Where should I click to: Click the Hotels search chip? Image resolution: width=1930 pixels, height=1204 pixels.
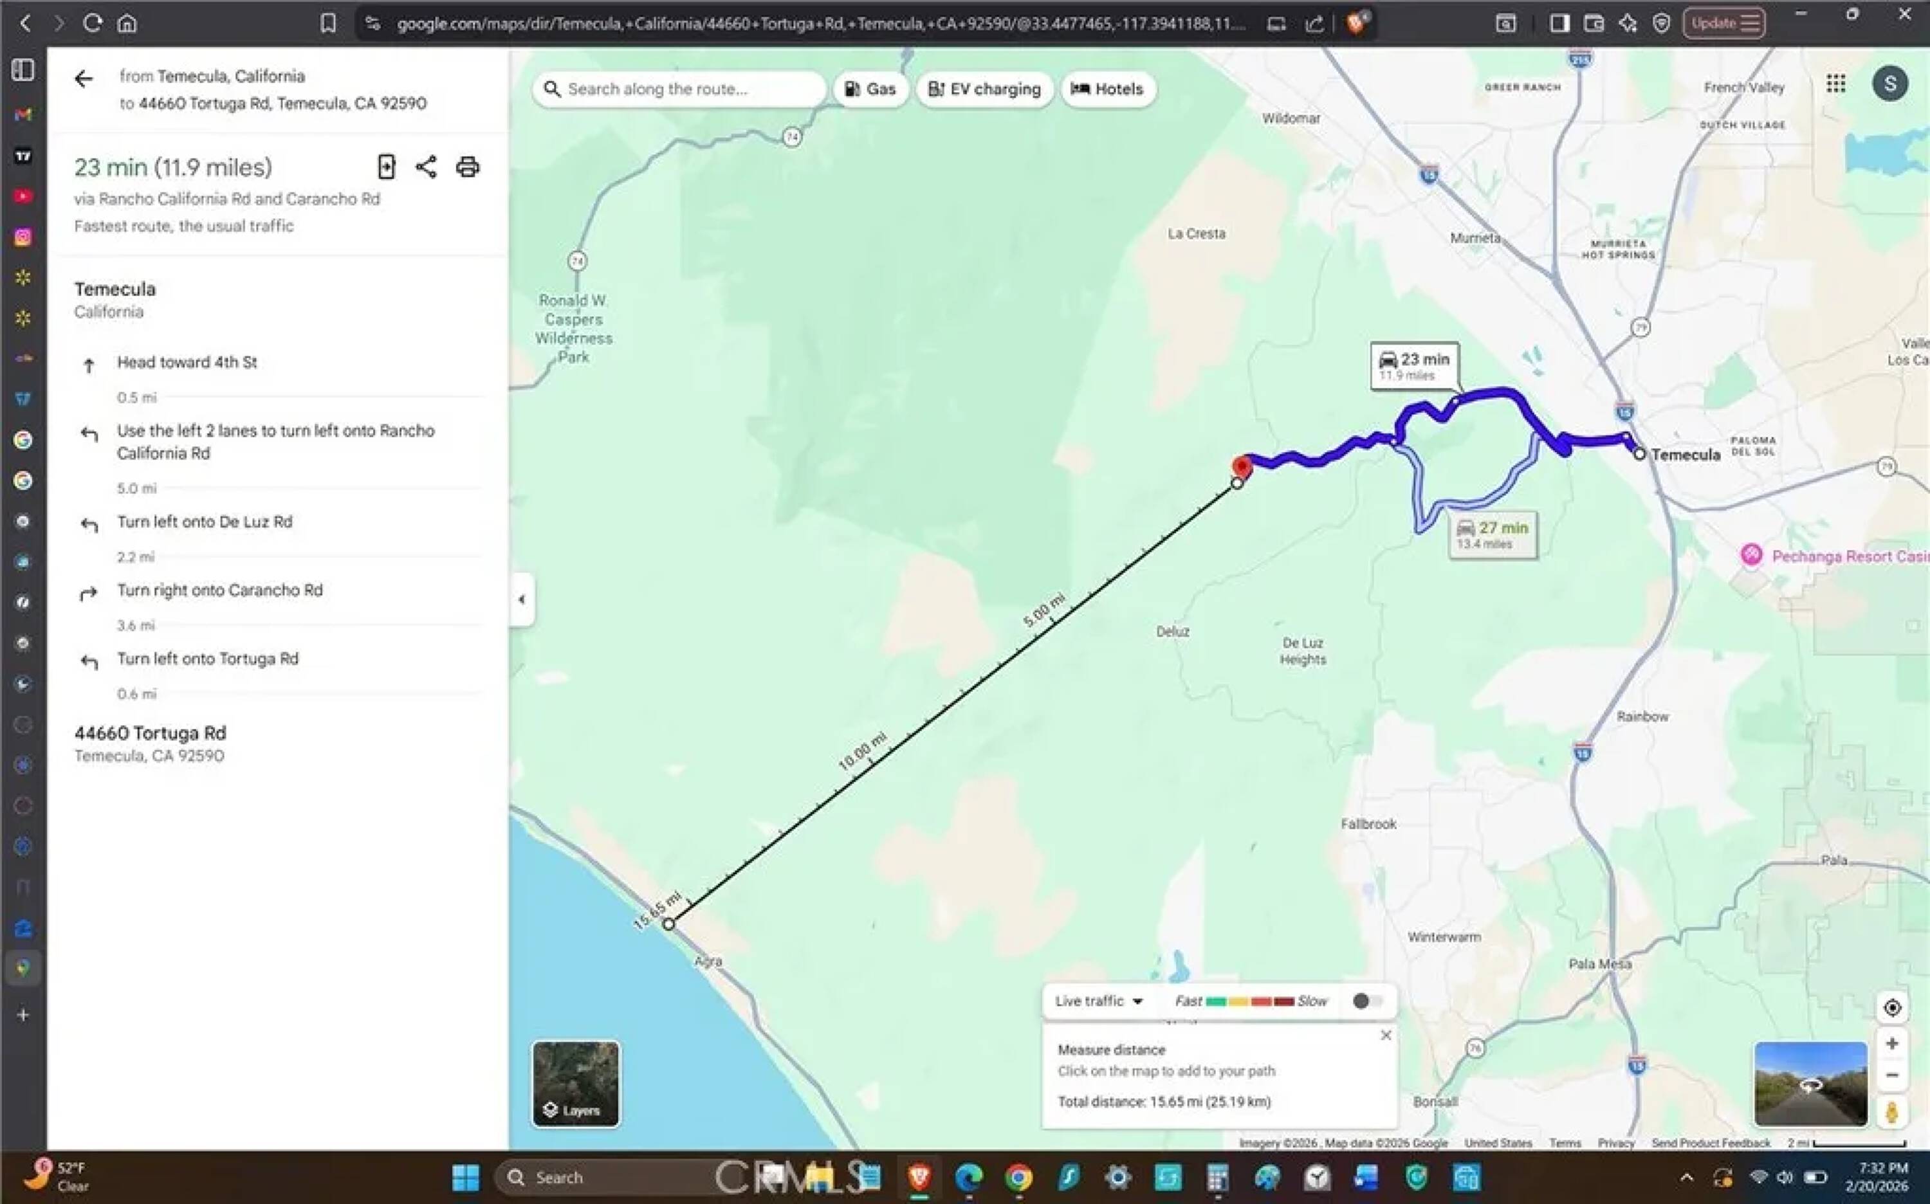(1107, 89)
